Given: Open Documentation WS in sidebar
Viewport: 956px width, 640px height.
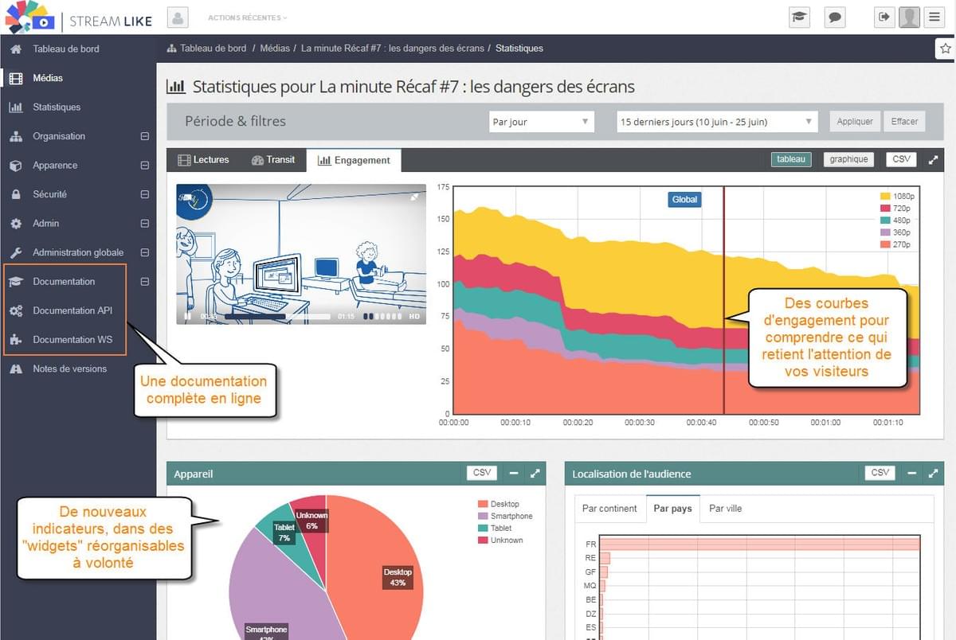Looking at the screenshot, I should click(72, 339).
